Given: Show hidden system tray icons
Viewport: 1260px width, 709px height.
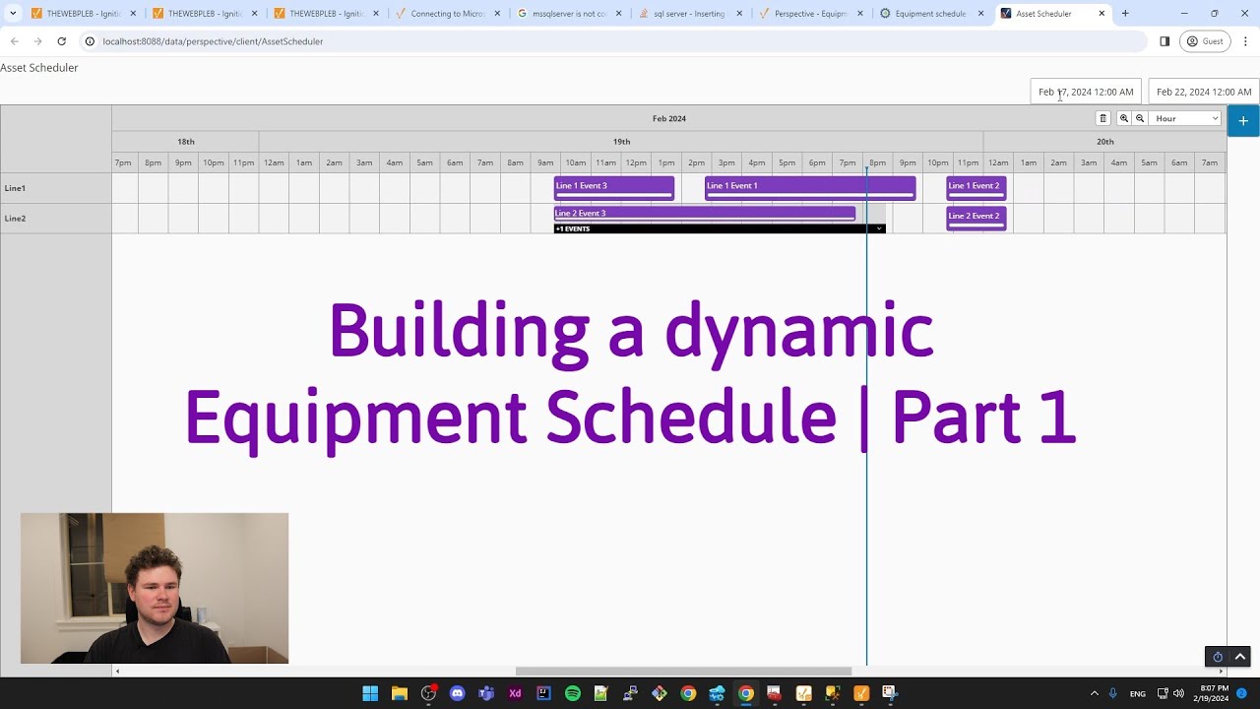Looking at the screenshot, I should (x=1094, y=693).
